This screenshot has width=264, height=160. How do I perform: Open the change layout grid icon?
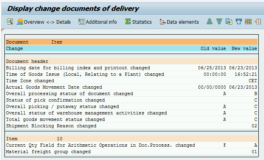(248, 22)
